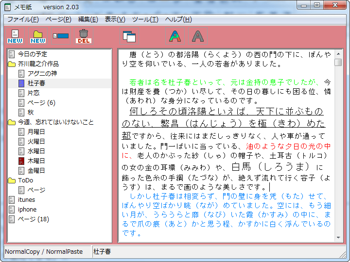The image size is (350, 262).
Task: Click the page icon beside 片恋
Action: pos(21,93)
